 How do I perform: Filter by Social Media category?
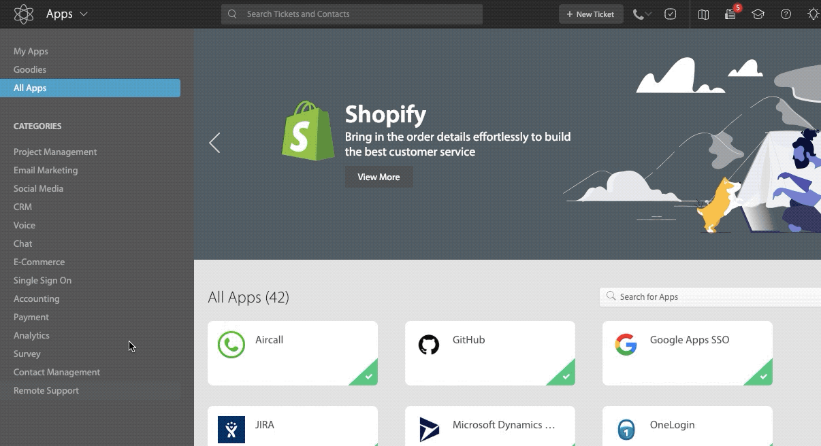[38, 188]
